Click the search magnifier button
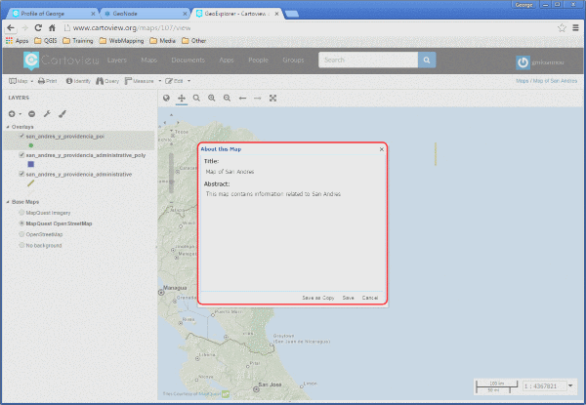 427,60
